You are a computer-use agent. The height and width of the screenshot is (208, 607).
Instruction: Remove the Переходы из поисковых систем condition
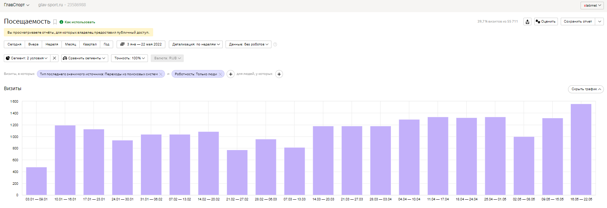[161, 74]
